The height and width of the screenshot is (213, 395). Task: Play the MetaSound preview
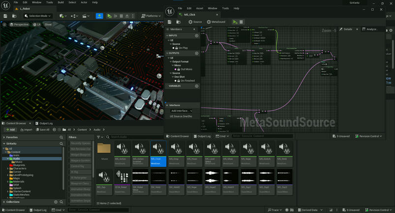pyautogui.click(x=235, y=22)
